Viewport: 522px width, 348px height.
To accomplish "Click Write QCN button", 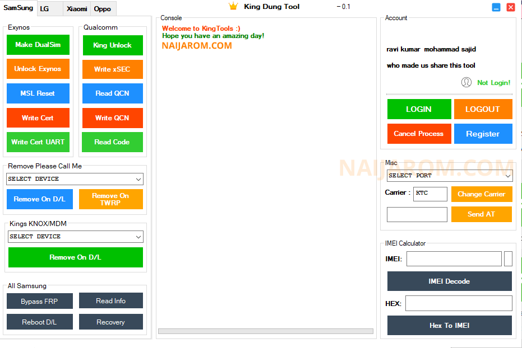I will (113, 118).
